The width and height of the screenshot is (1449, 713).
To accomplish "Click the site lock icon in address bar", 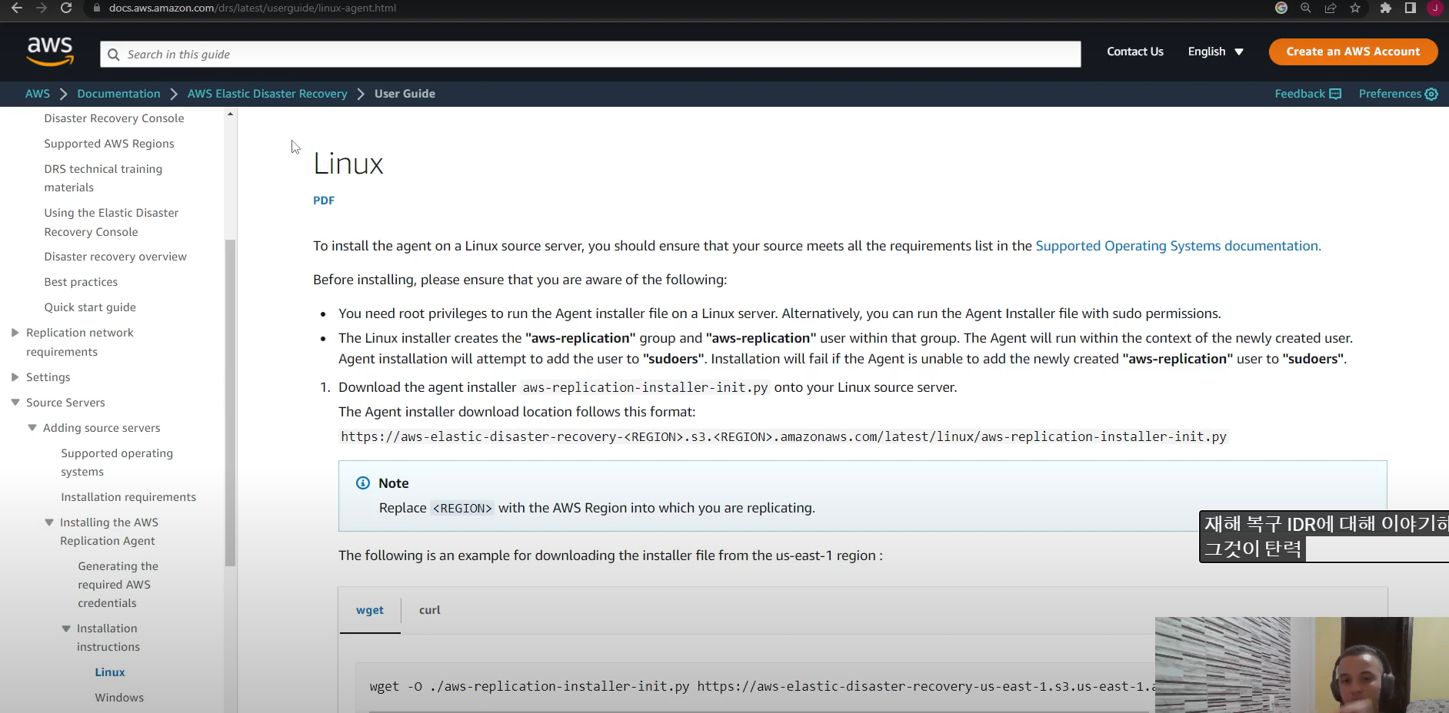I will point(96,8).
